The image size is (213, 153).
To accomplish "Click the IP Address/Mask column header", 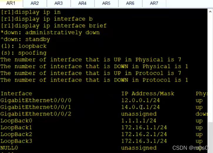I will pos(147,94).
